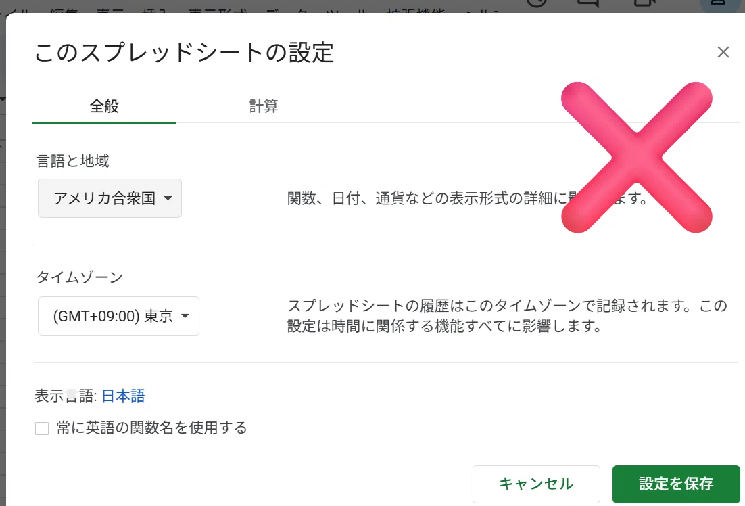Open the account avatar icon

(719, 4)
